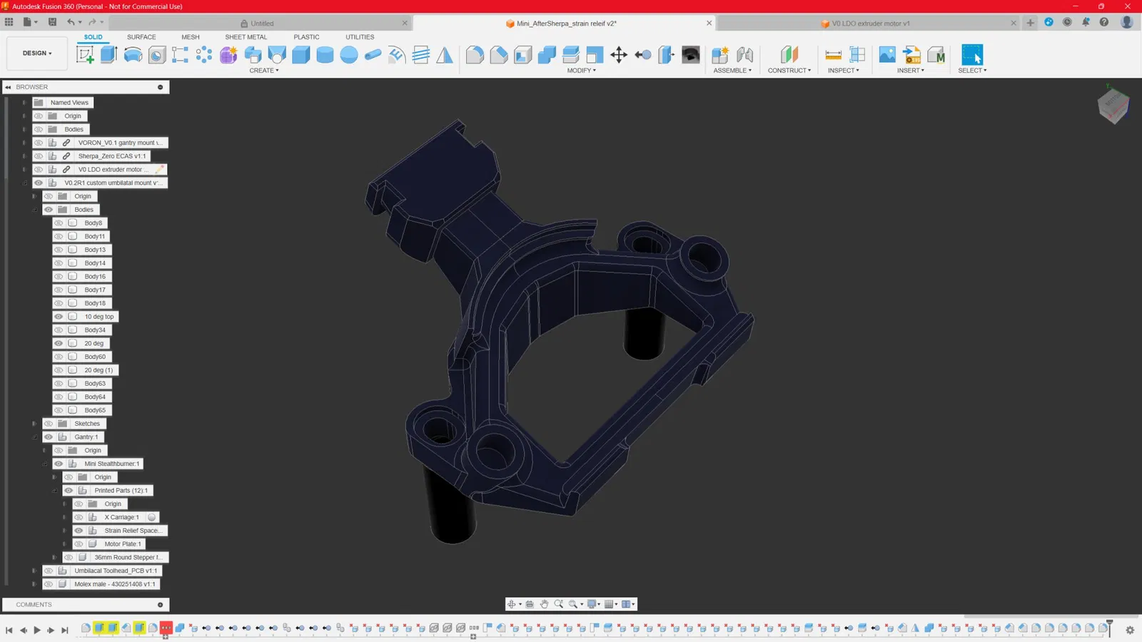Toggle visibility of the '20 deg' body
1142x642 pixels.
[59, 343]
